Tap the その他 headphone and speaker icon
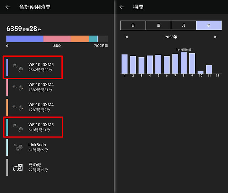Image resolution: width=228 pixels, height=193 pixels. (17, 167)
